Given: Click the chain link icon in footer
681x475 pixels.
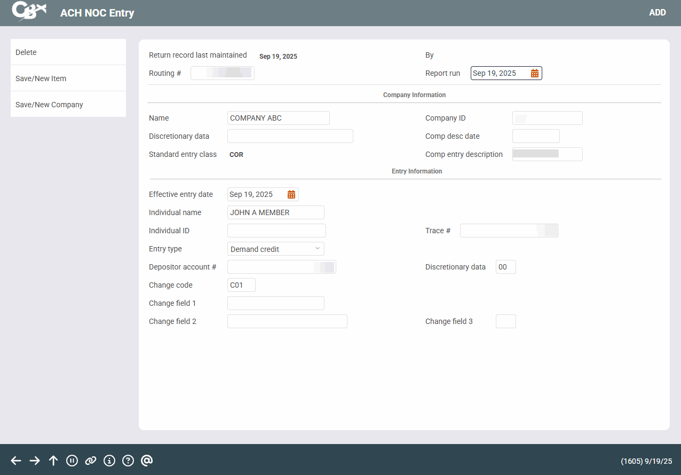Looking at the screenshot, I should [91, 461].
